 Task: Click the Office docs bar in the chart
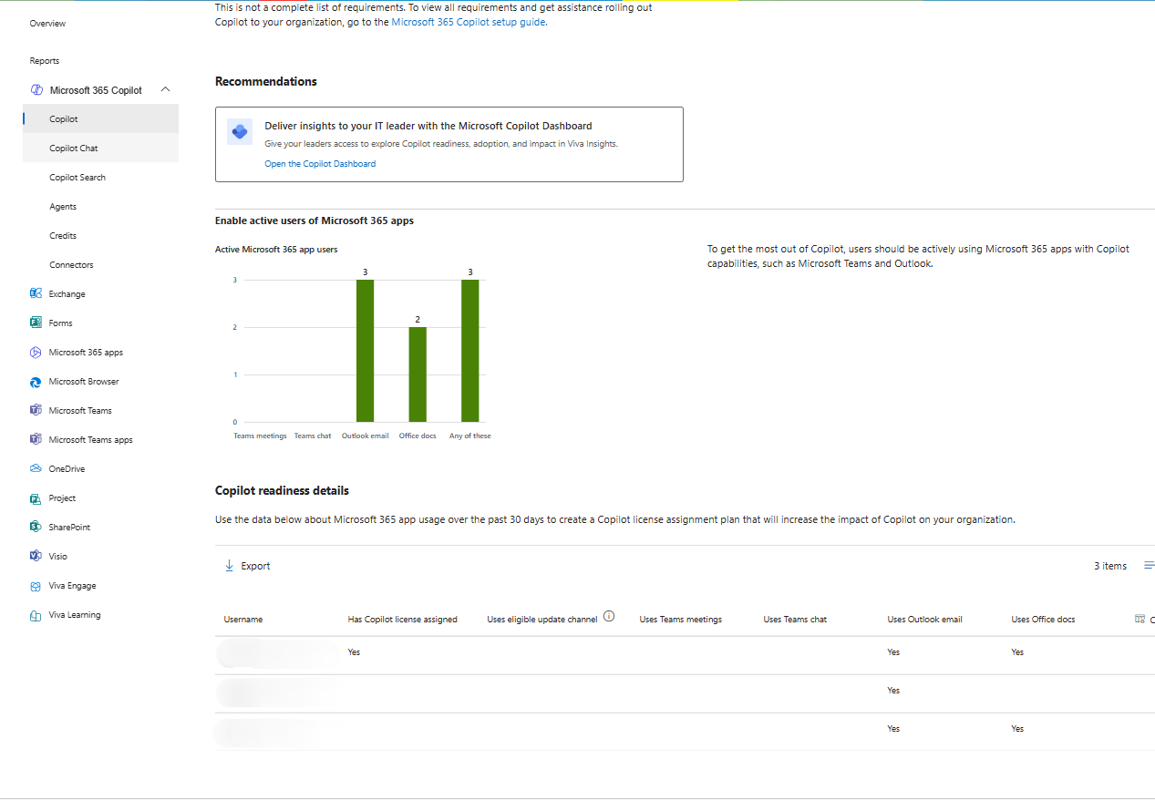point(418,374)
